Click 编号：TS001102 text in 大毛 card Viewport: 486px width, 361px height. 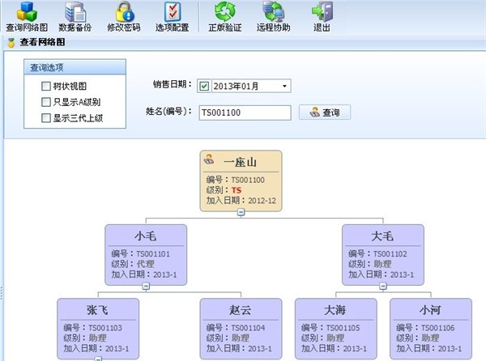coord(377,254)
